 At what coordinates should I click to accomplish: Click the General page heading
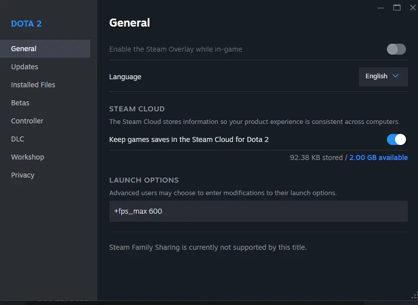(x=129, y=23)
